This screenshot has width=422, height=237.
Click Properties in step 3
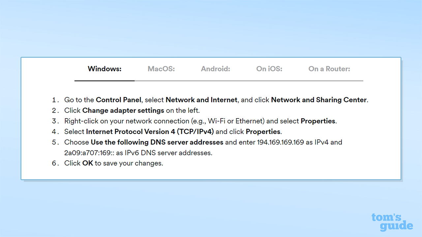pos(318,121)
